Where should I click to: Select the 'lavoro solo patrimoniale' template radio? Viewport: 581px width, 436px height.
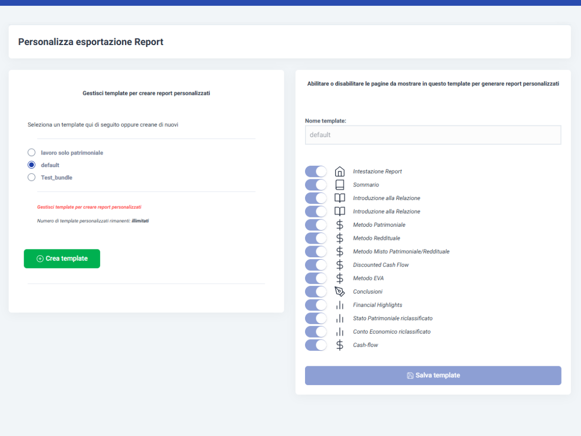(31, 153)
